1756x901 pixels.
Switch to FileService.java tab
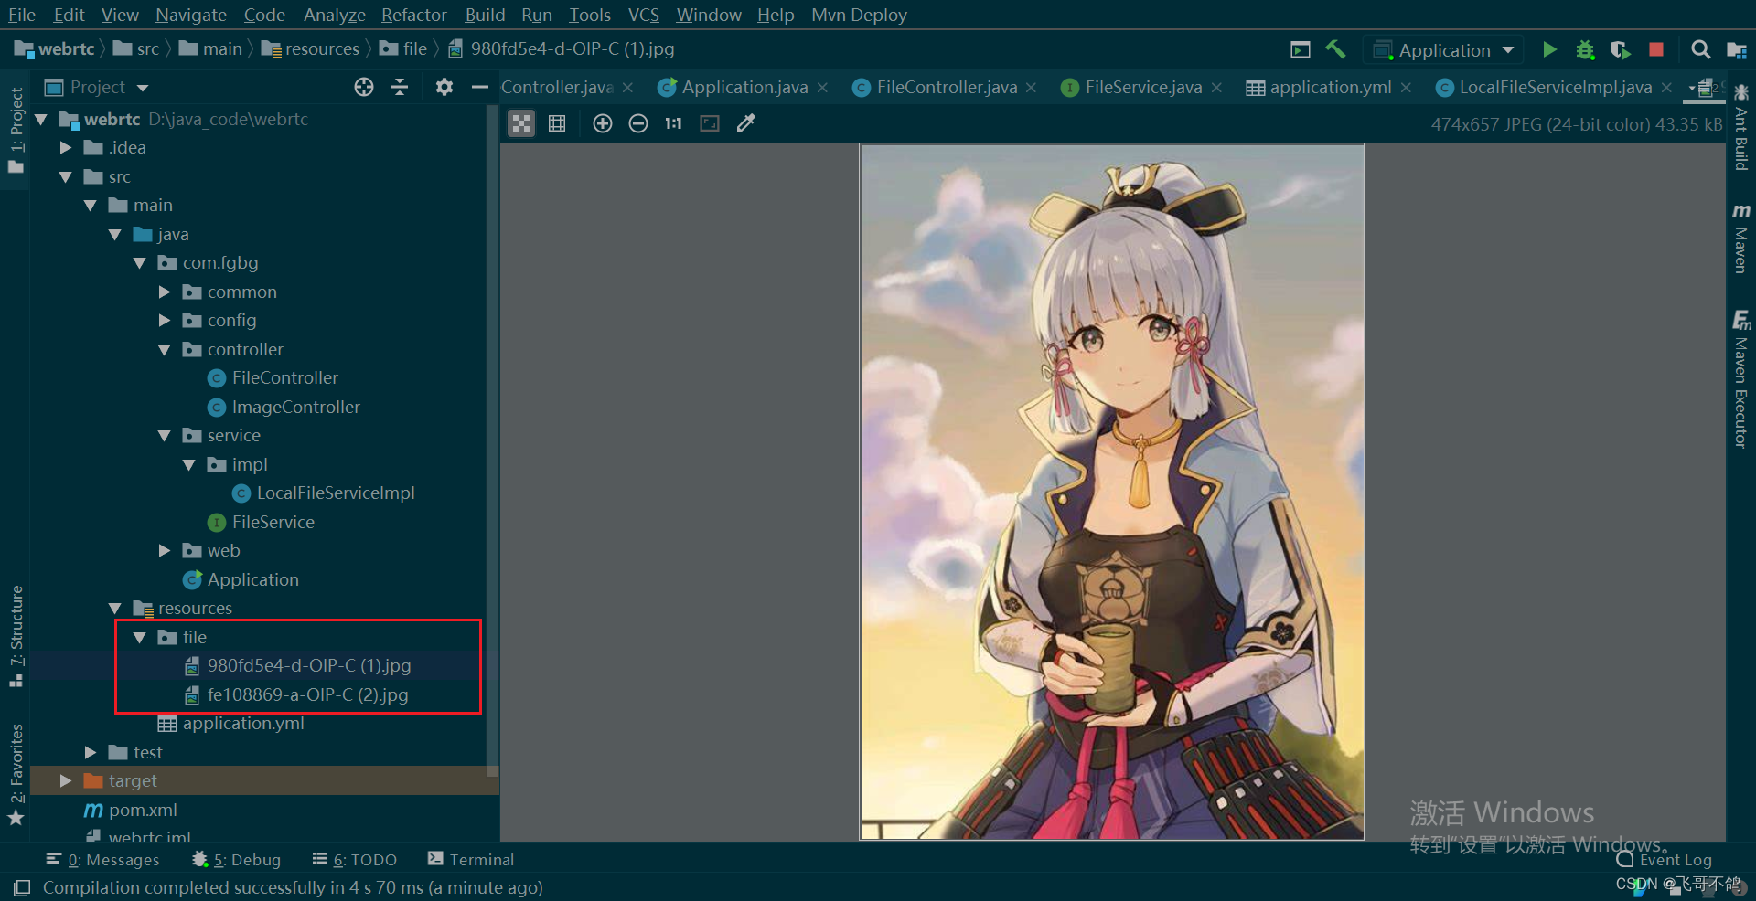pos(1143,87)
